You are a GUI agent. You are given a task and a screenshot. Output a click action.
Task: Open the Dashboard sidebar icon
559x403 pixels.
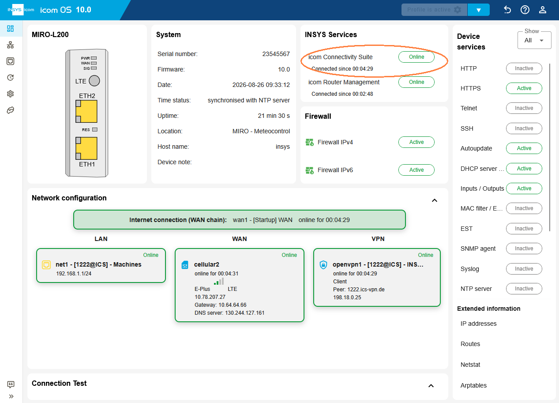coord(11,29)
